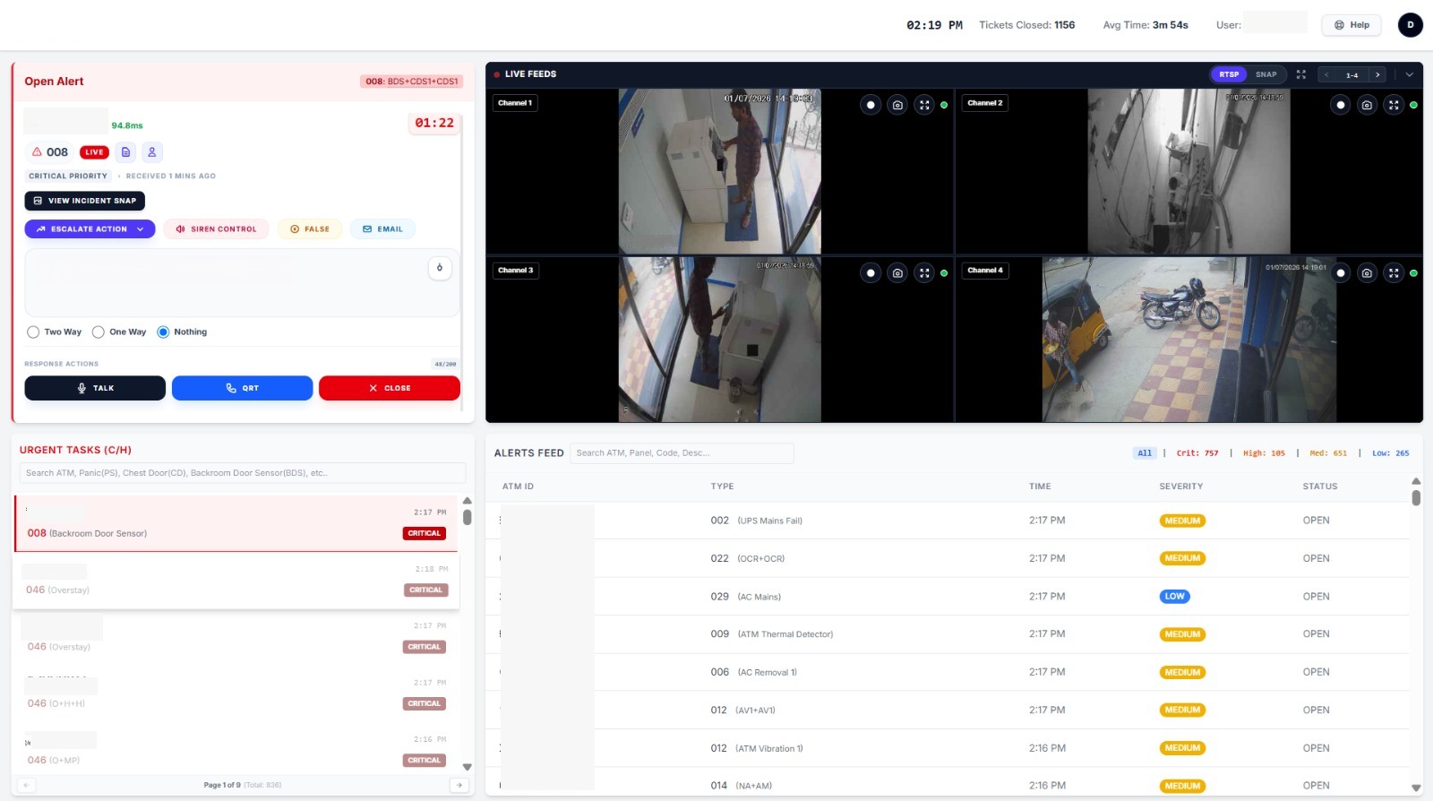Image resolution: width=1433 pixels, height=801 pixels.
Task: Go to previous page of urgent tasks
Action: 27,785
